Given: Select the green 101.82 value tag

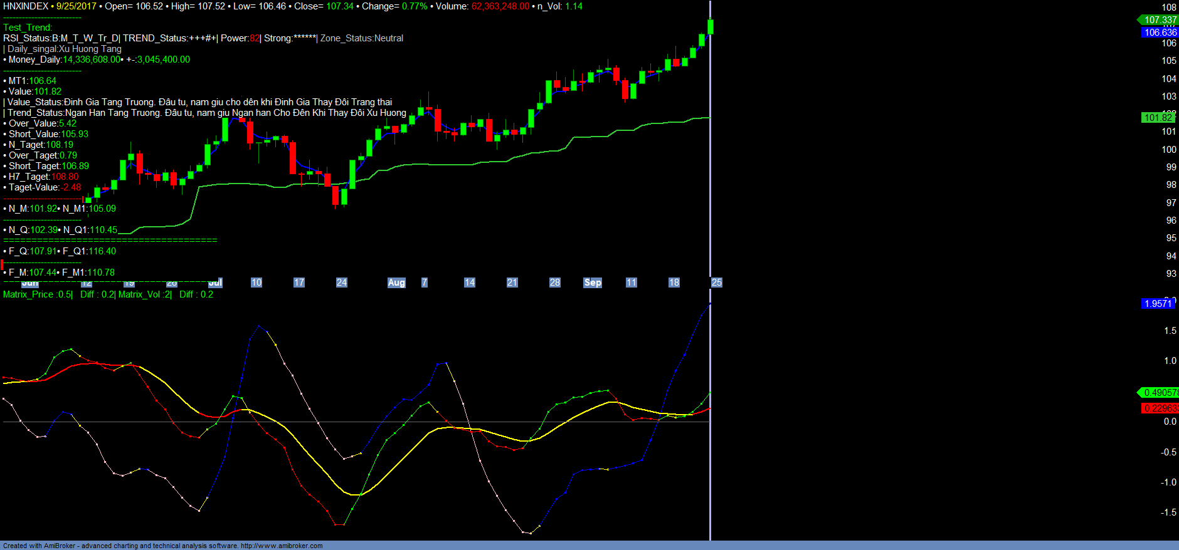Looking at the screenshot, I should pyautogui.click(x=1158, y=118).
